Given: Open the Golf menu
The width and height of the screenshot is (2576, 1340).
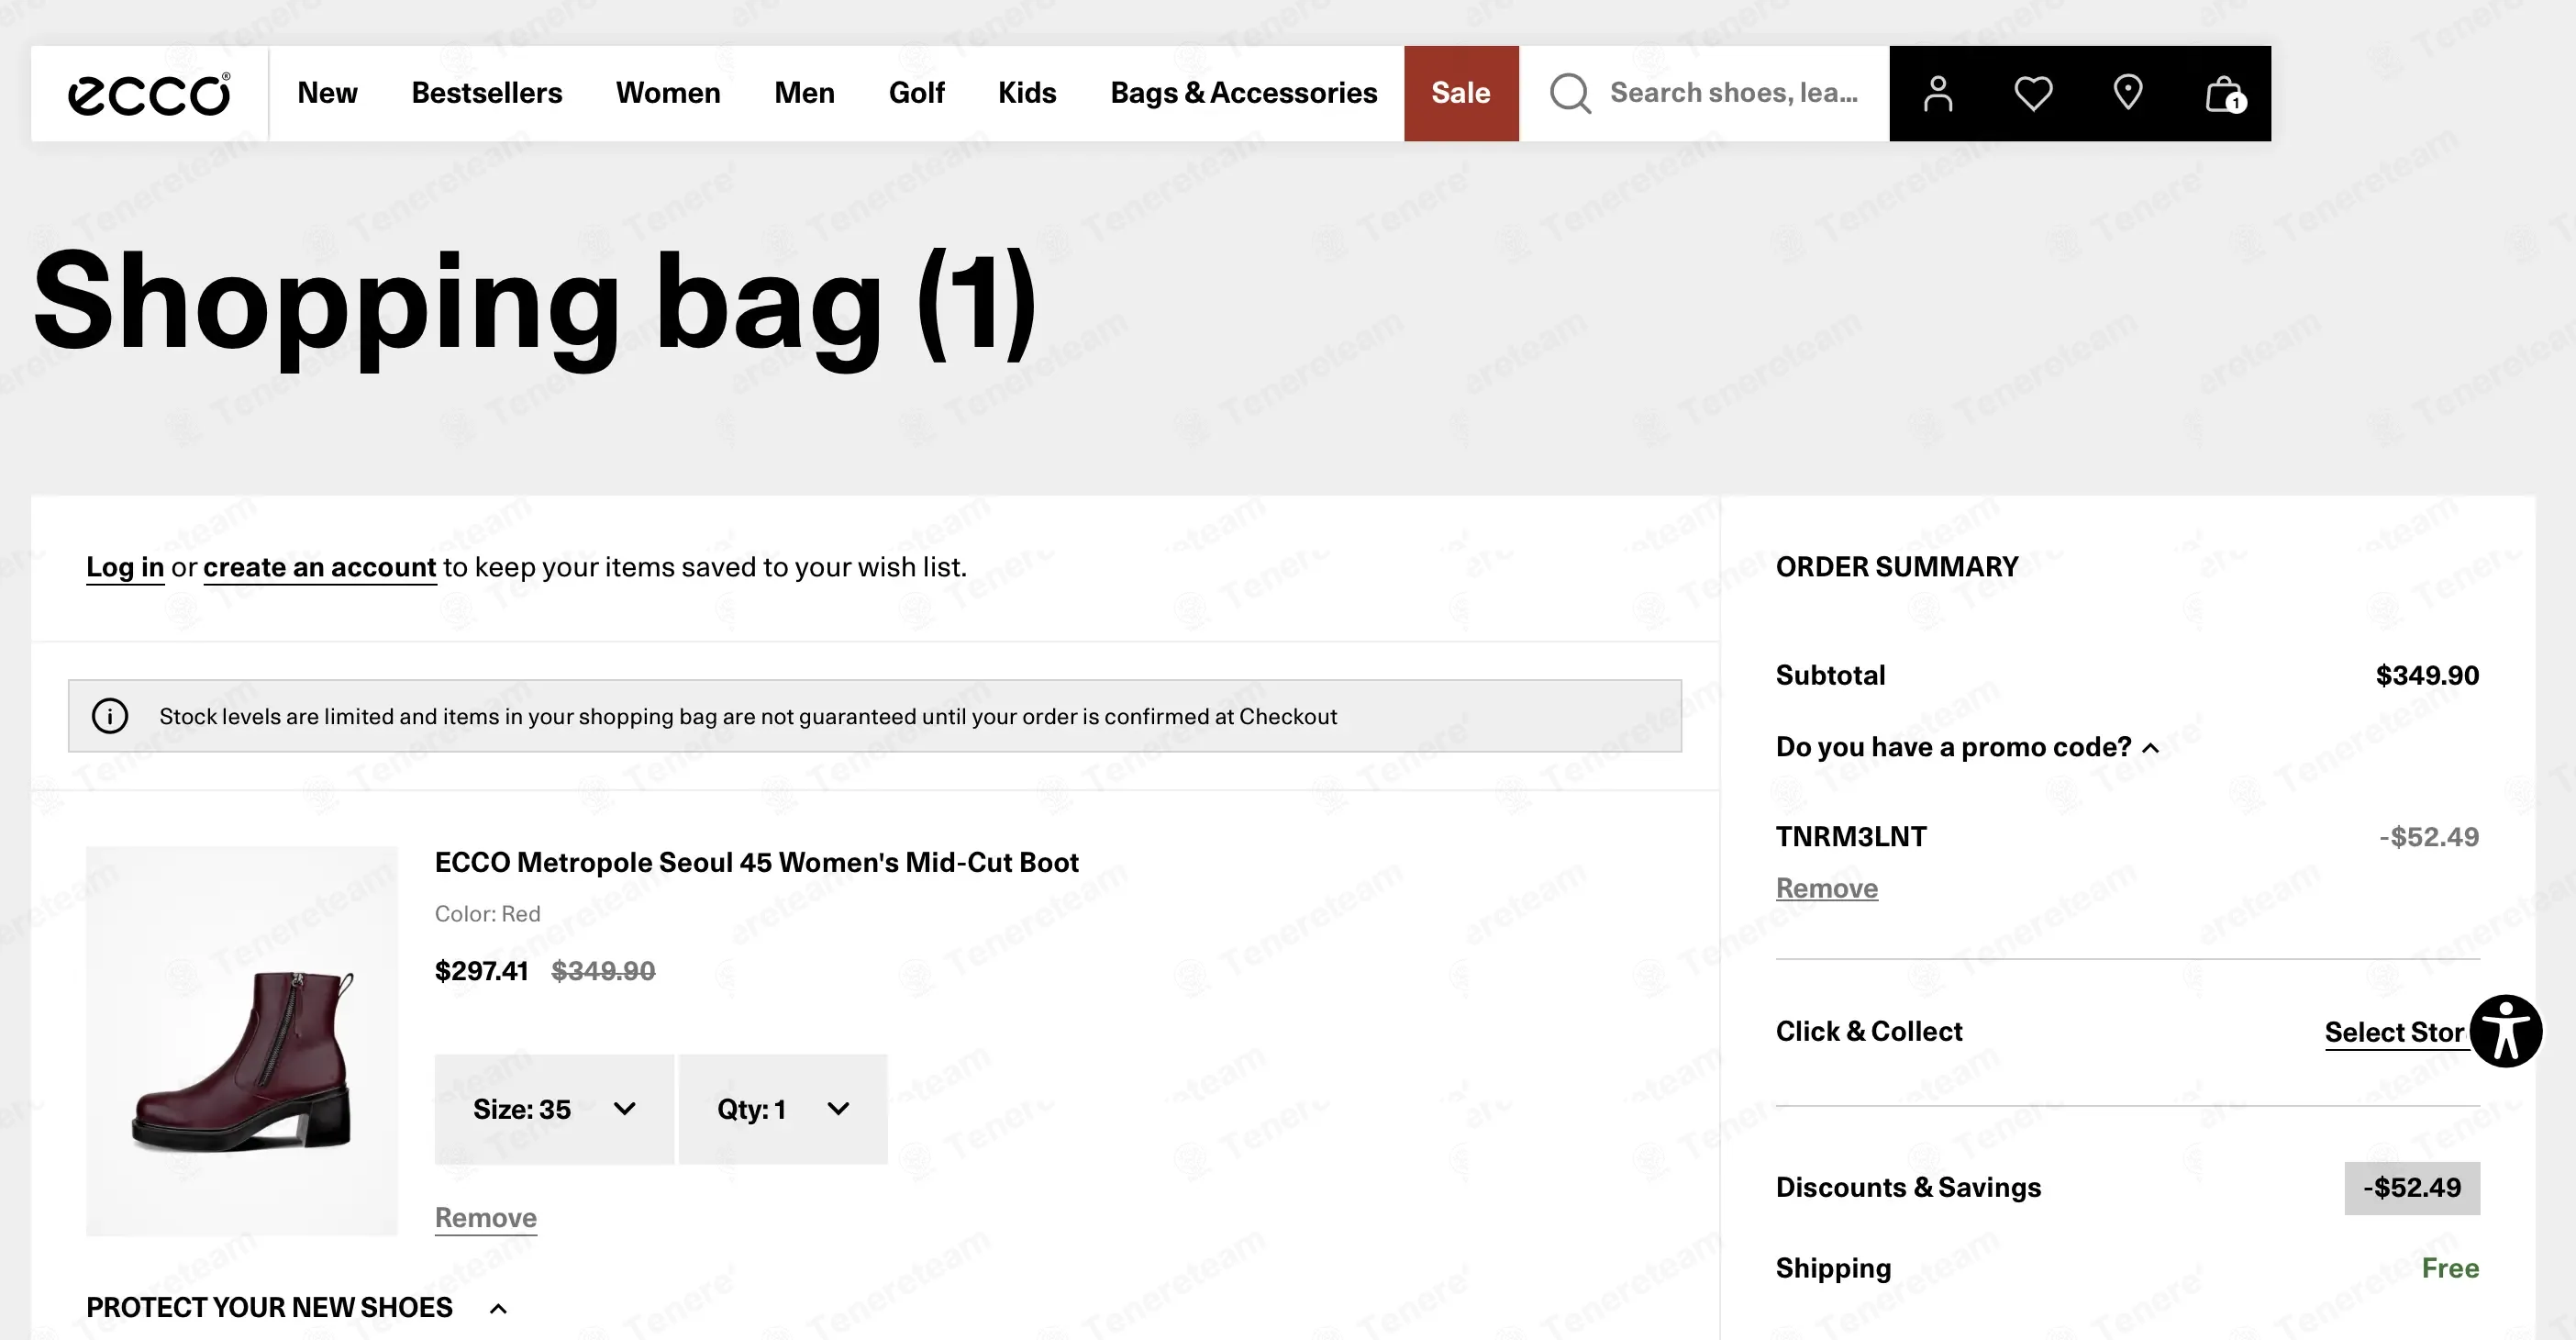Looking at the screenshot, I should point(916,92).
